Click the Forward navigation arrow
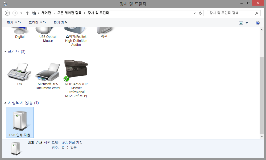Screen dimensions: 266x160 [x=15, y=13]
